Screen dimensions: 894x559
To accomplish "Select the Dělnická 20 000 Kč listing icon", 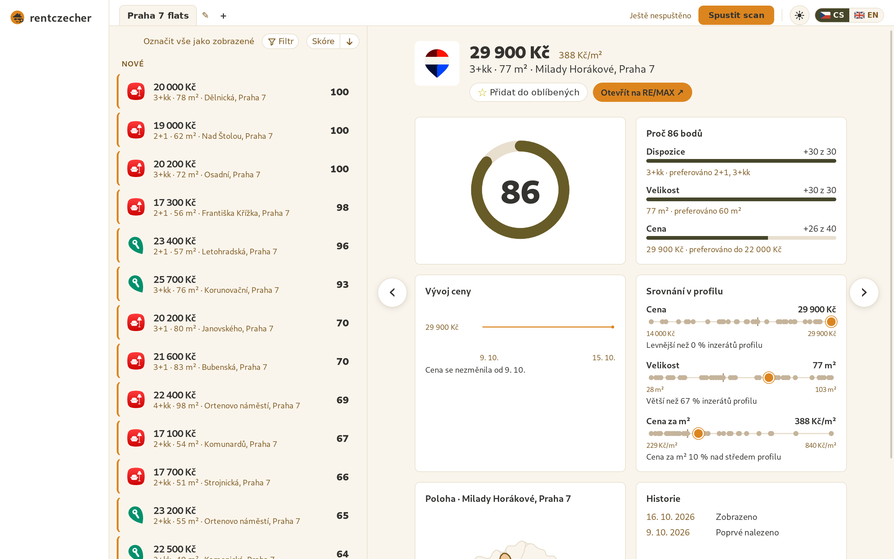I will 136,91.
